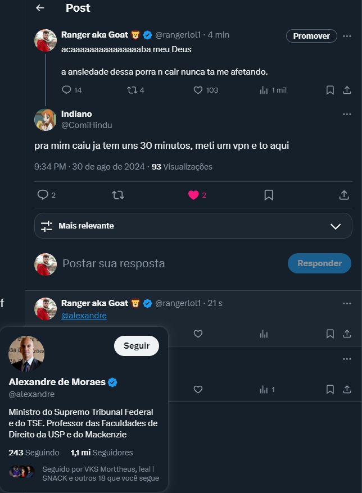
Task: Reply to Ranger's top post with 14 replies
Action: 66,90
